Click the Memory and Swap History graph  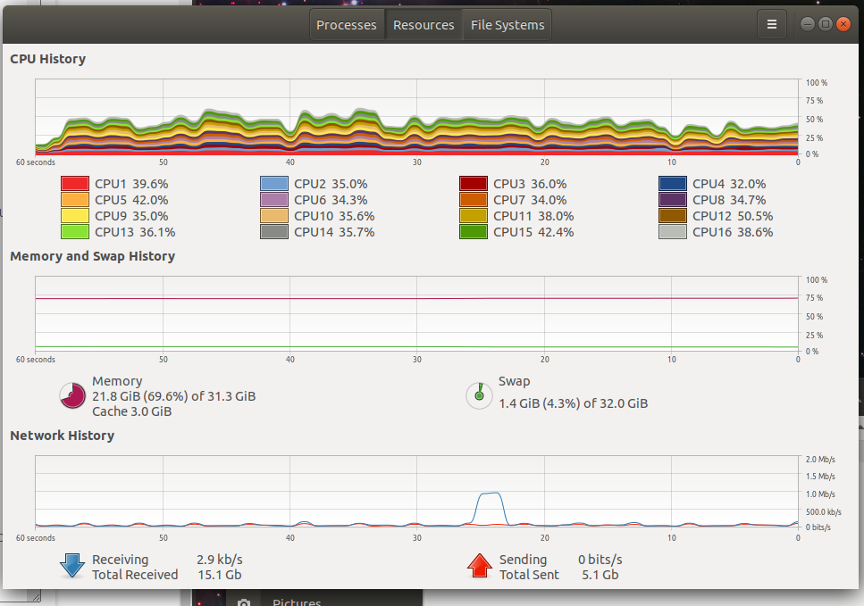tap(416, 314)
